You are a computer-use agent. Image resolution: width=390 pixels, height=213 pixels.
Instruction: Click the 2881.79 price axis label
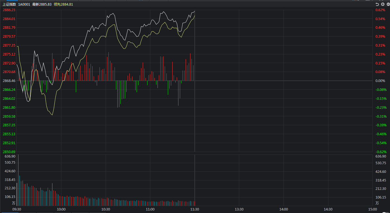pos(9,28)
